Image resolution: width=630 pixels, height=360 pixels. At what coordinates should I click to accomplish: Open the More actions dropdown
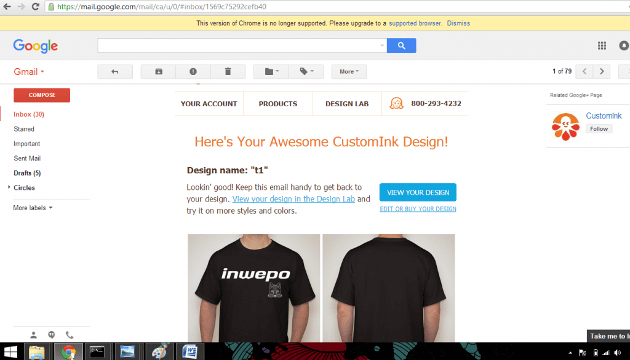(x=349, y=71)
